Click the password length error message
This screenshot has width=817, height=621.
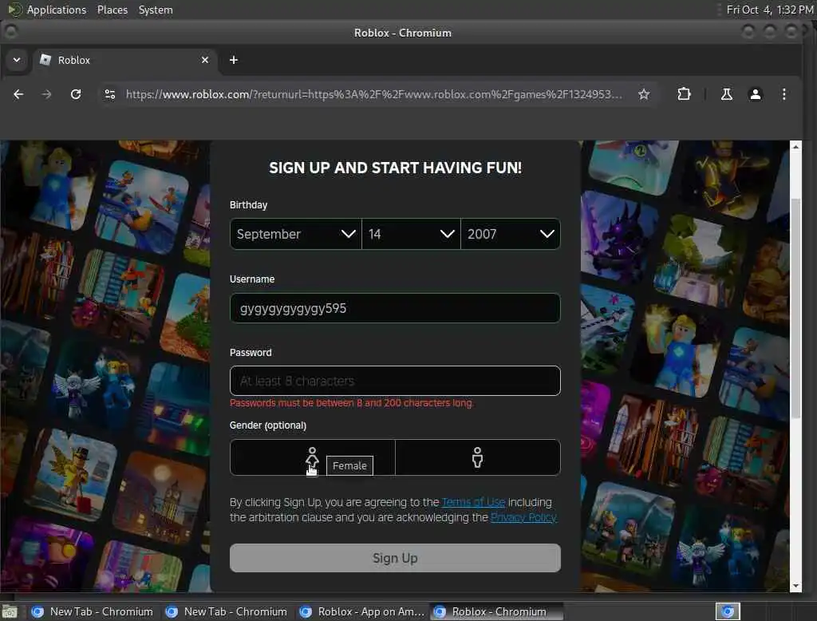(x=351, y=403)
